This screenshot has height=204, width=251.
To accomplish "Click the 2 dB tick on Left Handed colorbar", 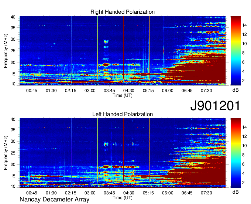I will coord(244,183).
